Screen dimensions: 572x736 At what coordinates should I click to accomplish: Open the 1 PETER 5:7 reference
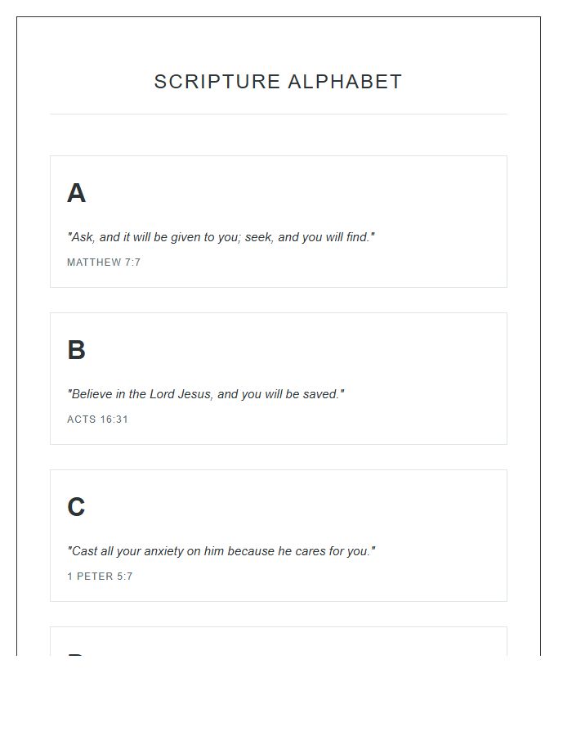(100, 577)
